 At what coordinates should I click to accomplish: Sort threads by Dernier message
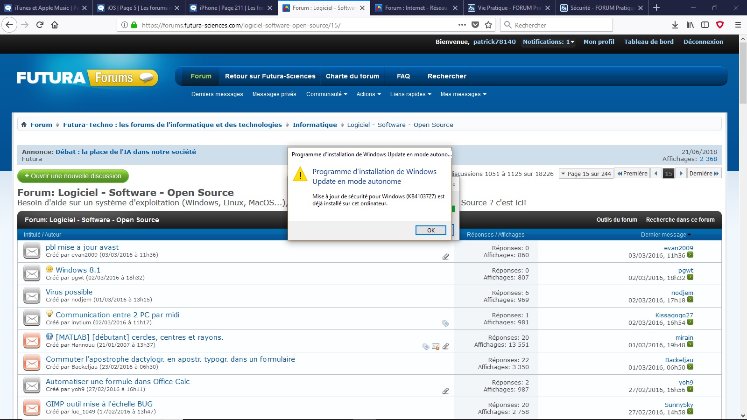(663, 235)
